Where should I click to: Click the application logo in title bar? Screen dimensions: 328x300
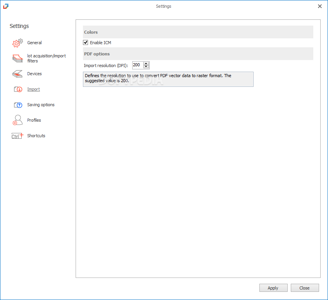[6, 6]
